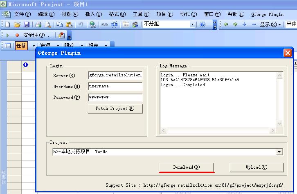This screenshot has height=194, width=297.
Task: Open 安全性 macro security button
Action: (37, 35)
